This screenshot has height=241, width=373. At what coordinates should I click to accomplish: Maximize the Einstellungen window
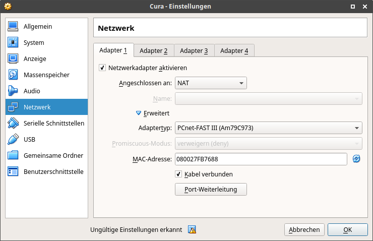click(353, 7)
